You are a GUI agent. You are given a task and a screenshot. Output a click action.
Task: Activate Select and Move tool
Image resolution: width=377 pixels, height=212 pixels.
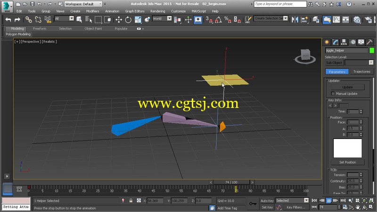point(119,19)
